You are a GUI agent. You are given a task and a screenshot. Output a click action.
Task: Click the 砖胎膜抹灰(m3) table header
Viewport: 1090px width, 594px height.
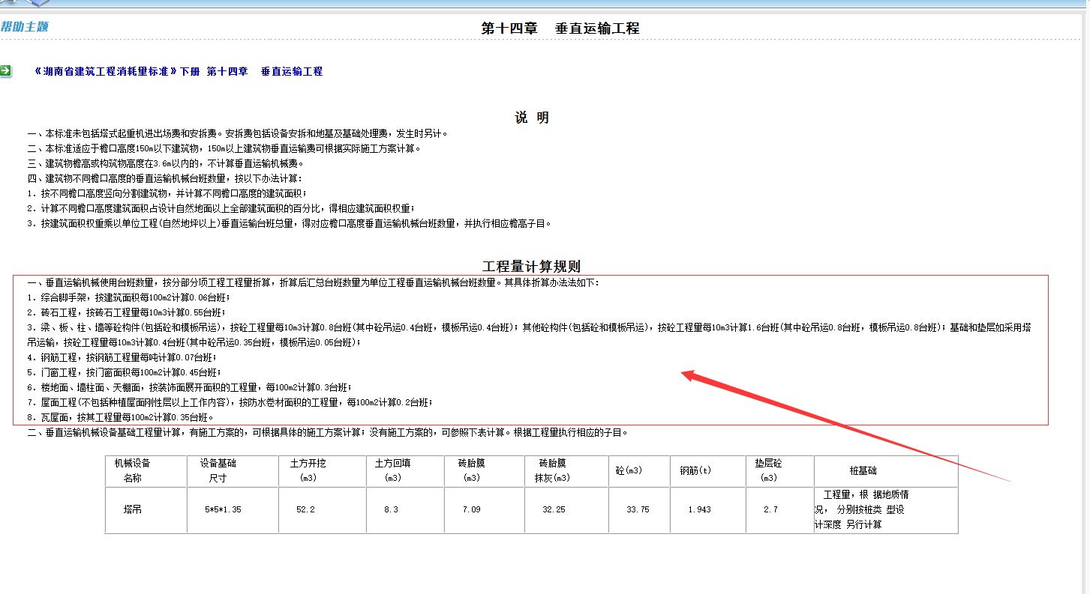tap(566, 470)
